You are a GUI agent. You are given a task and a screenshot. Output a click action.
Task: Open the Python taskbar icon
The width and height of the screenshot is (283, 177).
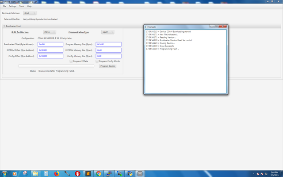[x=130, y=174]
